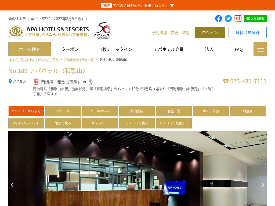Viewport: 275px width, 206px height.
Task: Click the 無料会員登録 button
Action: pos(247,32)
